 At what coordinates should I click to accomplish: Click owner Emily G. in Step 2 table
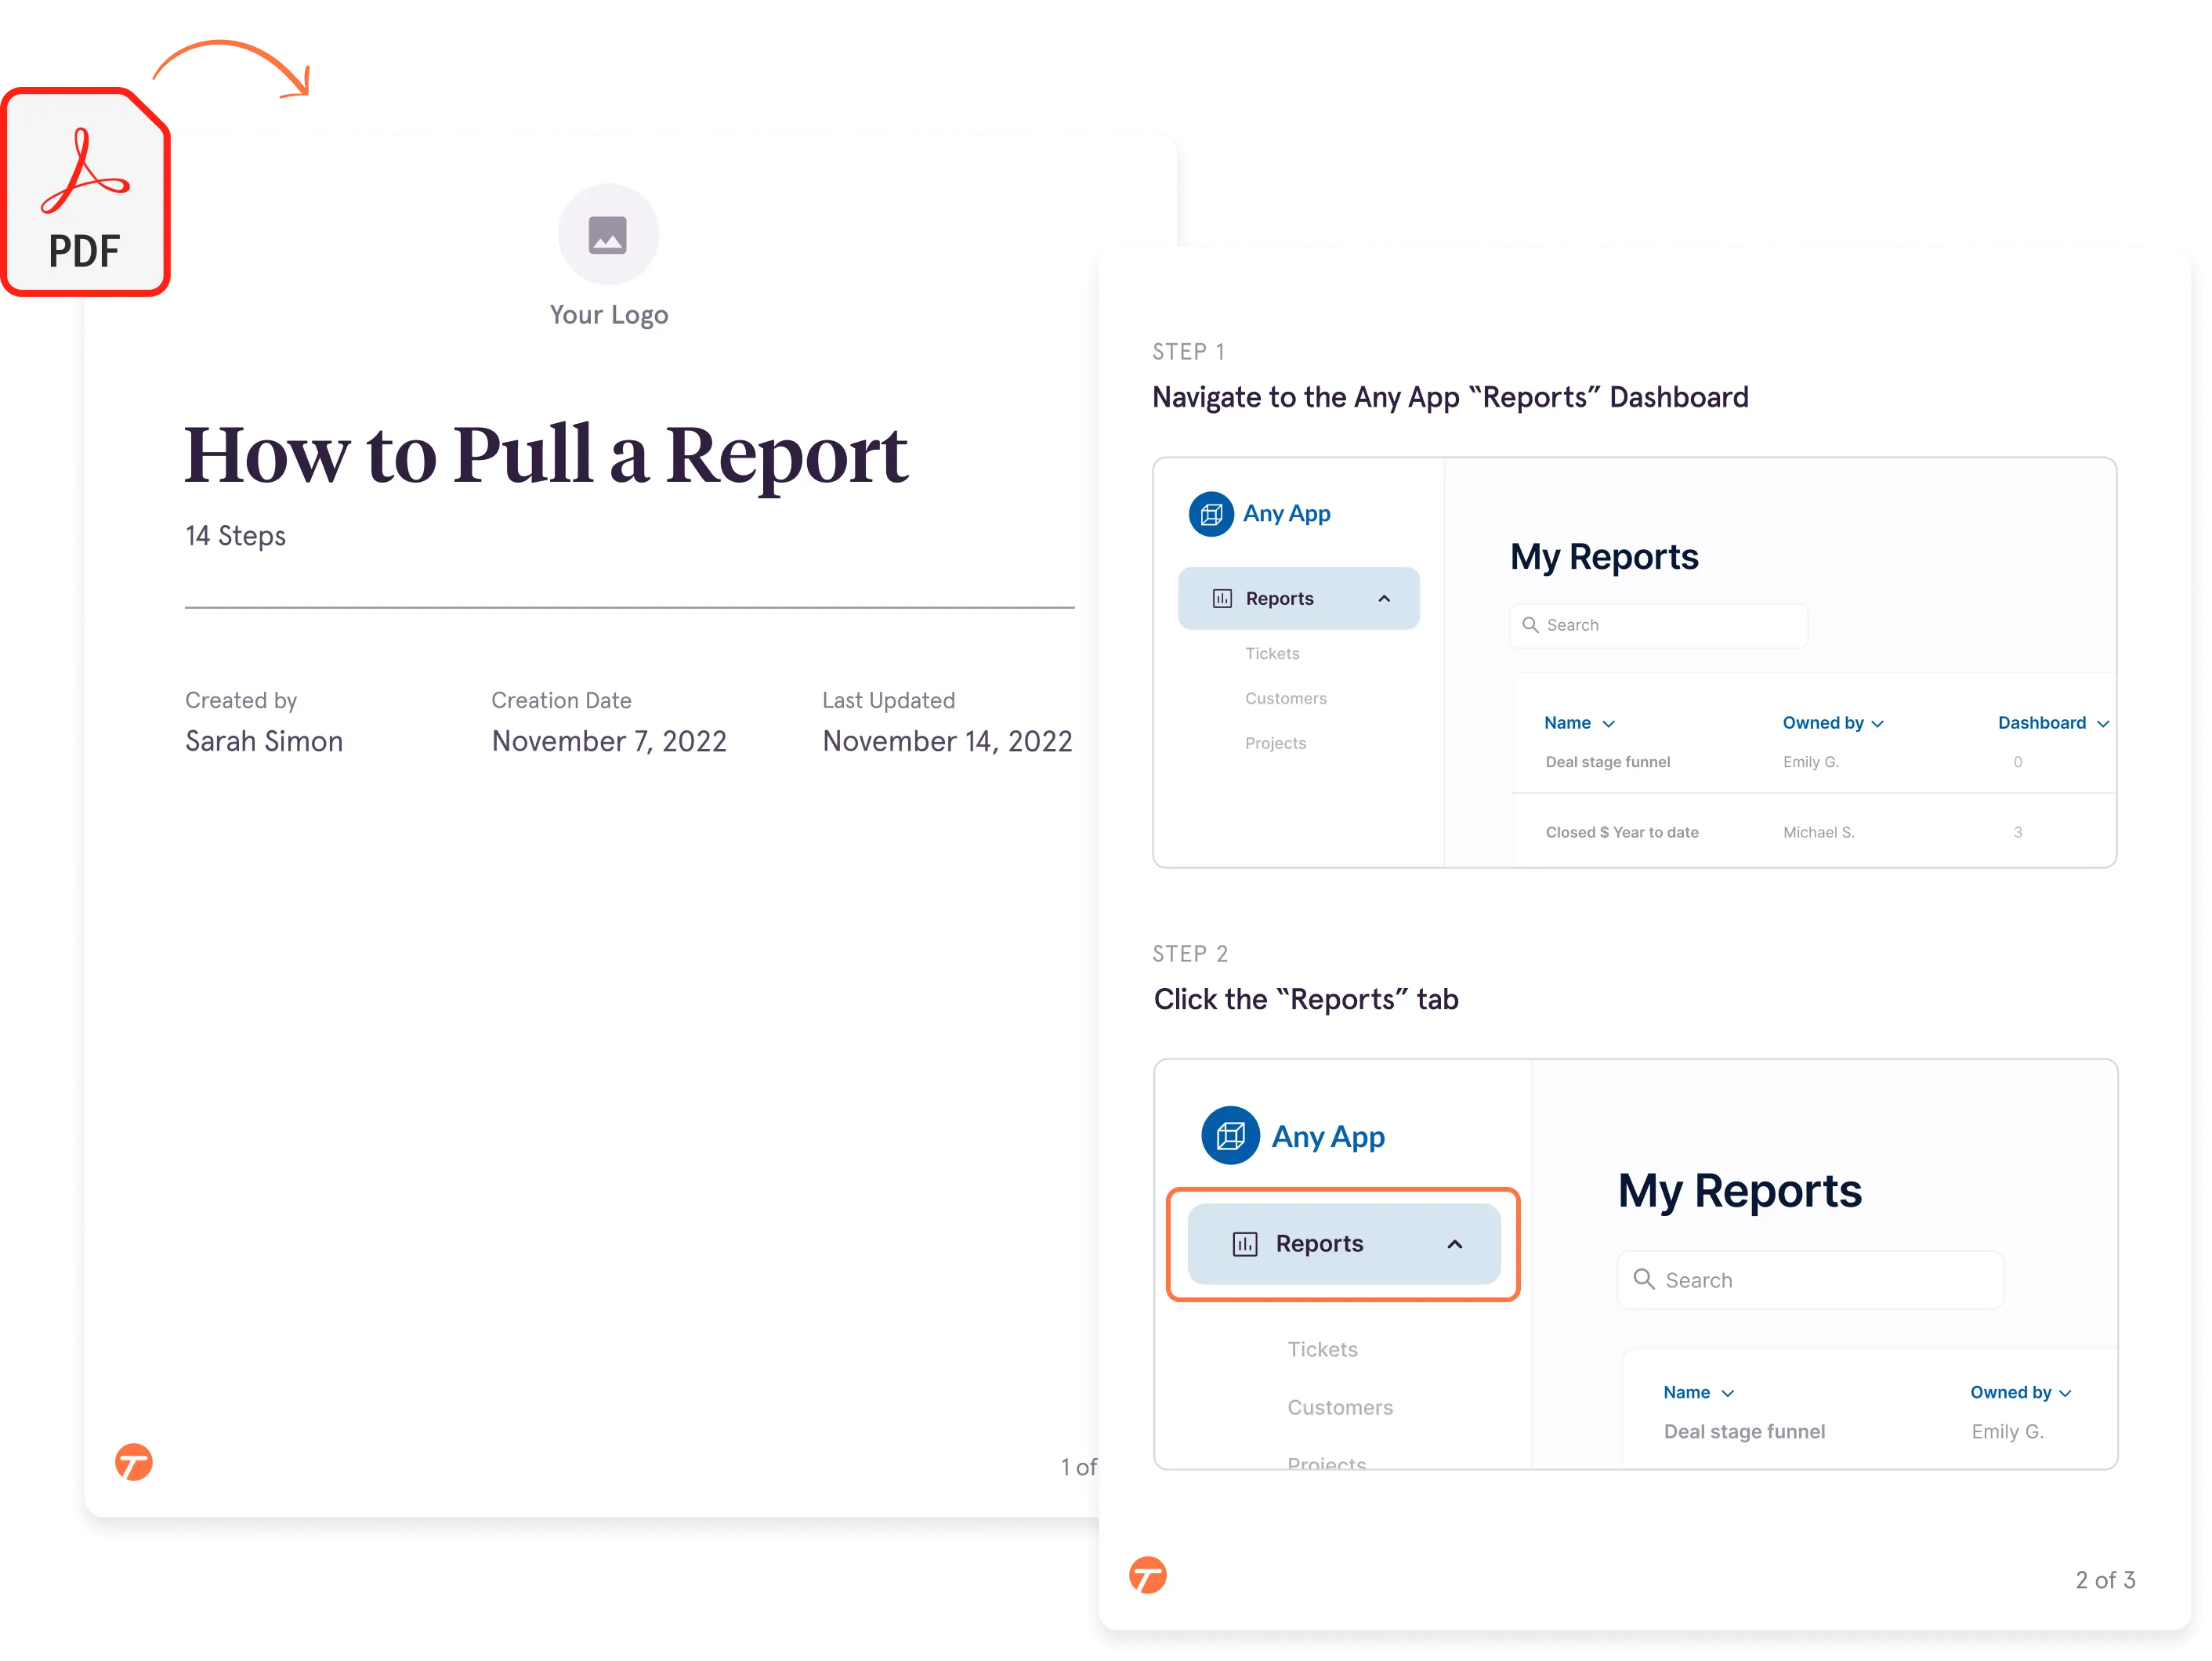(2007, 1431)
